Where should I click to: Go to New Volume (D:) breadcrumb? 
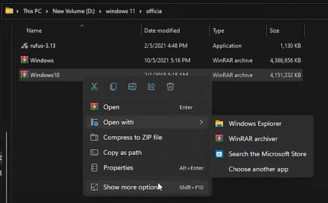tap(74, 11)
